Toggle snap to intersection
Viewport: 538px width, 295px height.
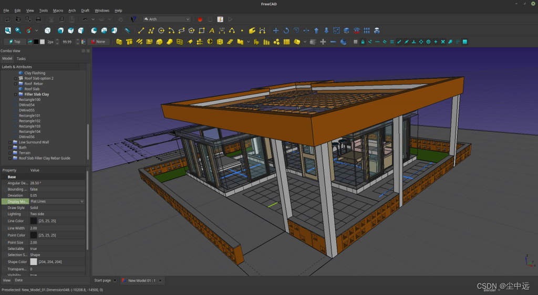[443, 42]
